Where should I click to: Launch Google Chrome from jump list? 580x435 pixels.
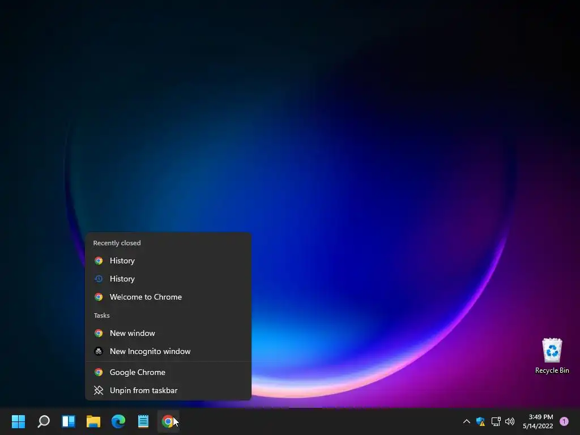168,373
